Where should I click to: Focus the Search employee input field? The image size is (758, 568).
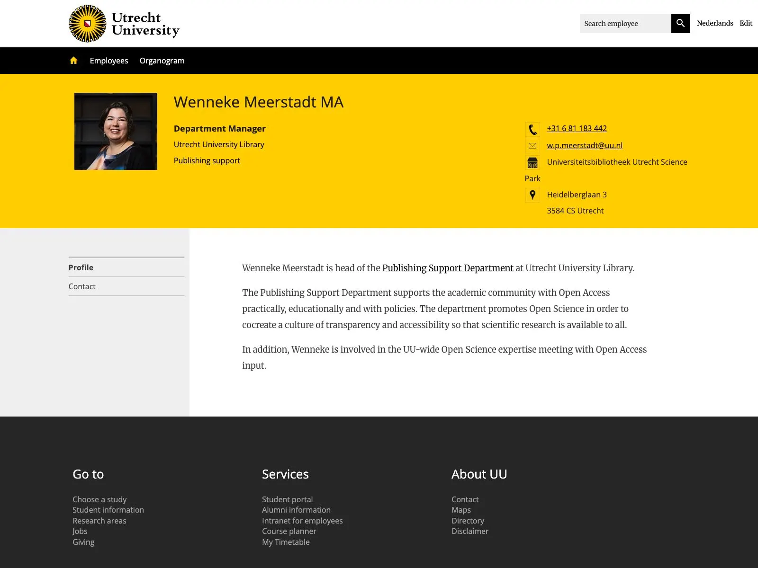tap(625, 24)
